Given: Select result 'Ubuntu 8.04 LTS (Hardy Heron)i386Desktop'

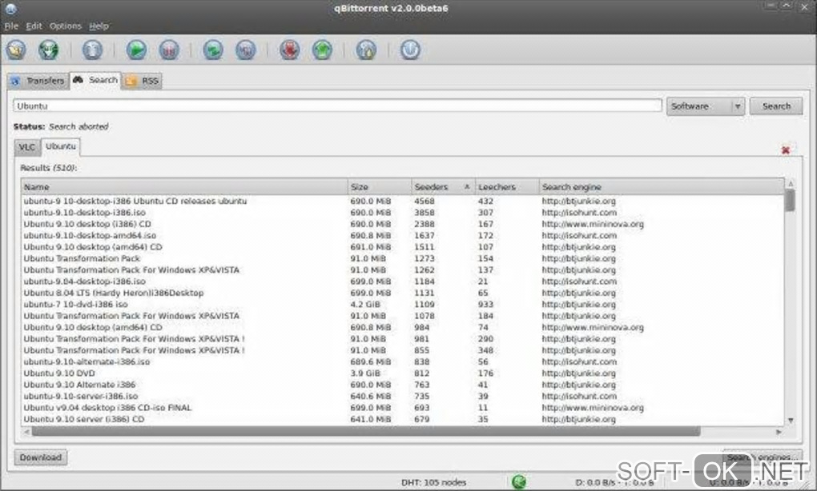Looking at the screenshot, I should (402, 293).
